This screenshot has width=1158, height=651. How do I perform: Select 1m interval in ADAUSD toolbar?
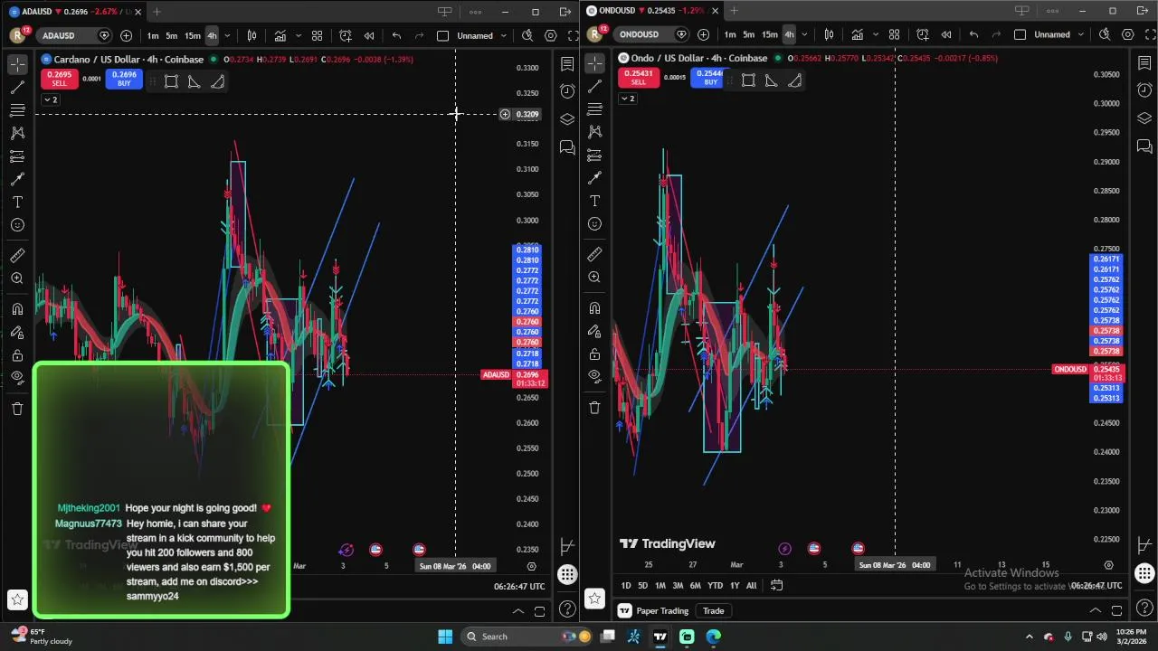[x=153, y=35]
